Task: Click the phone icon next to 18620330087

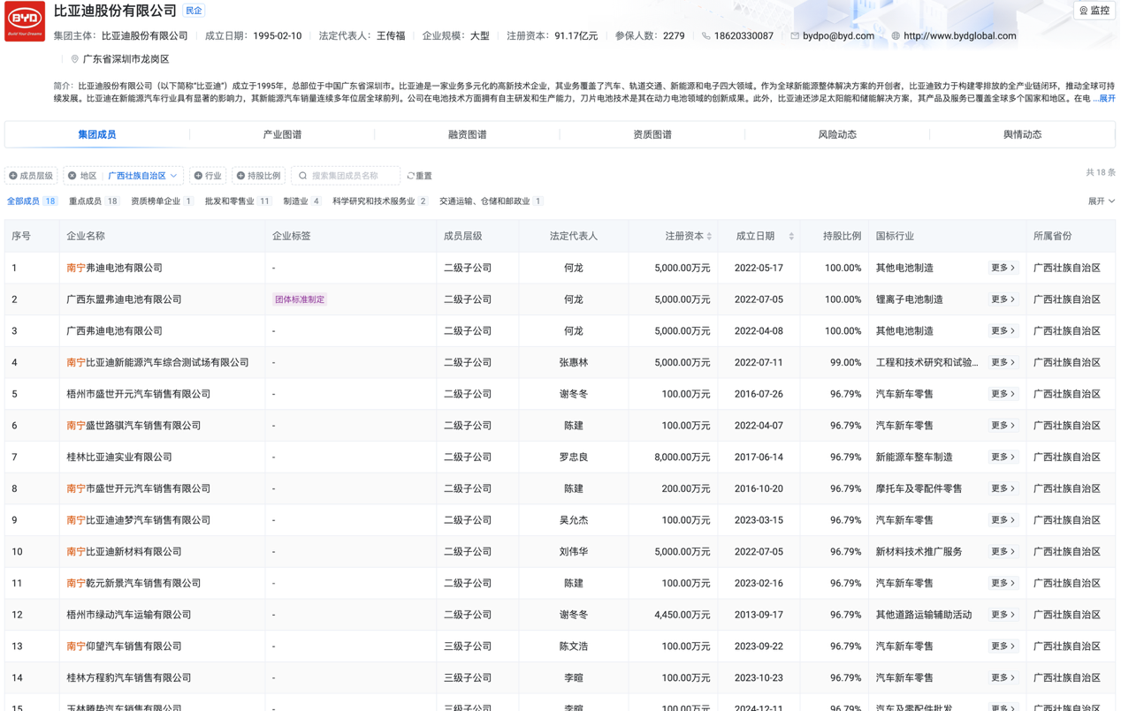Action: [705, 36]
